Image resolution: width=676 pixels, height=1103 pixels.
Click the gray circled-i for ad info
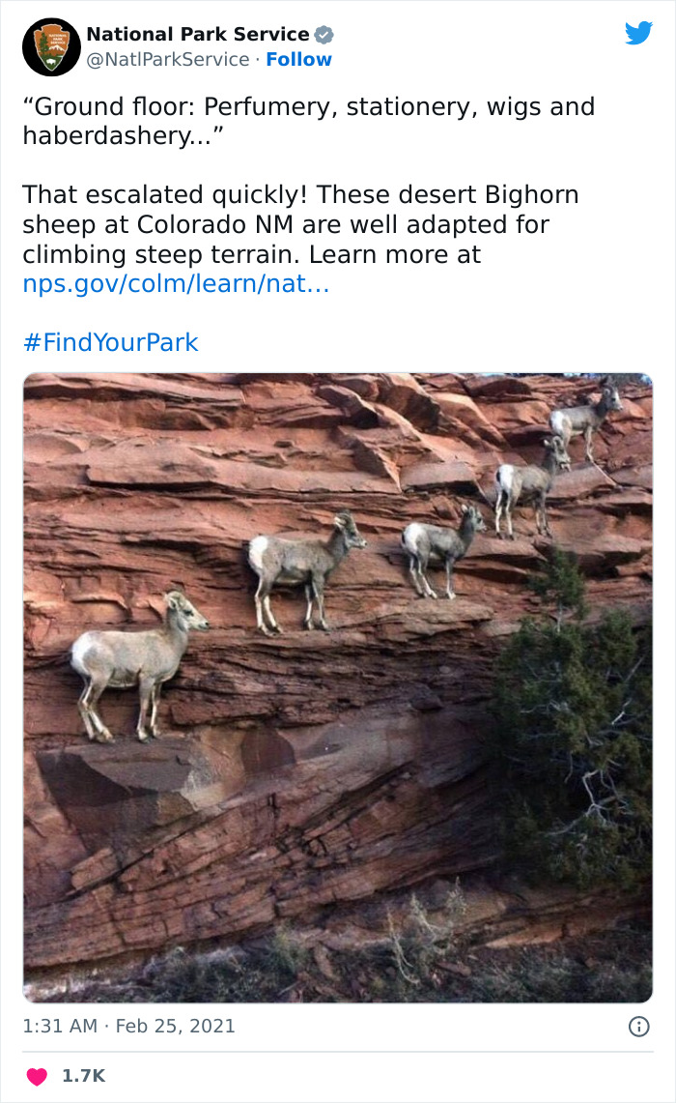coord(639,1027)
